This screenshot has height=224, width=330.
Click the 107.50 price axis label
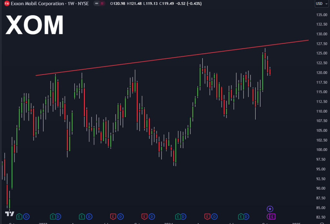(322, 121)
